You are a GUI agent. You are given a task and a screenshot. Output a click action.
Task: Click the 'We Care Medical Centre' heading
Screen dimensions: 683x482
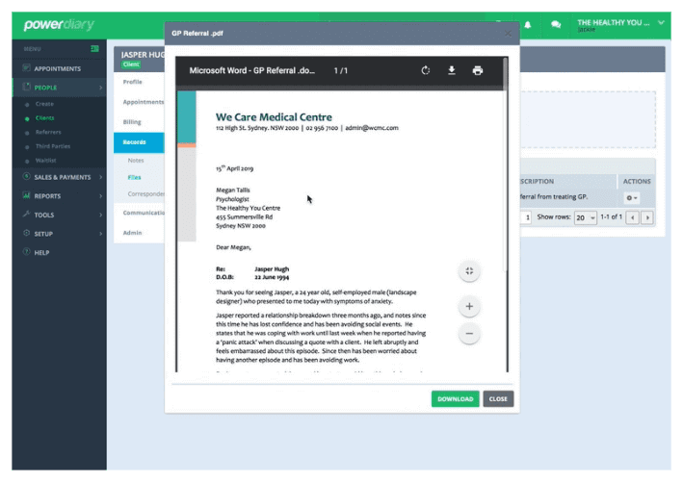click(x=274, y=117)
